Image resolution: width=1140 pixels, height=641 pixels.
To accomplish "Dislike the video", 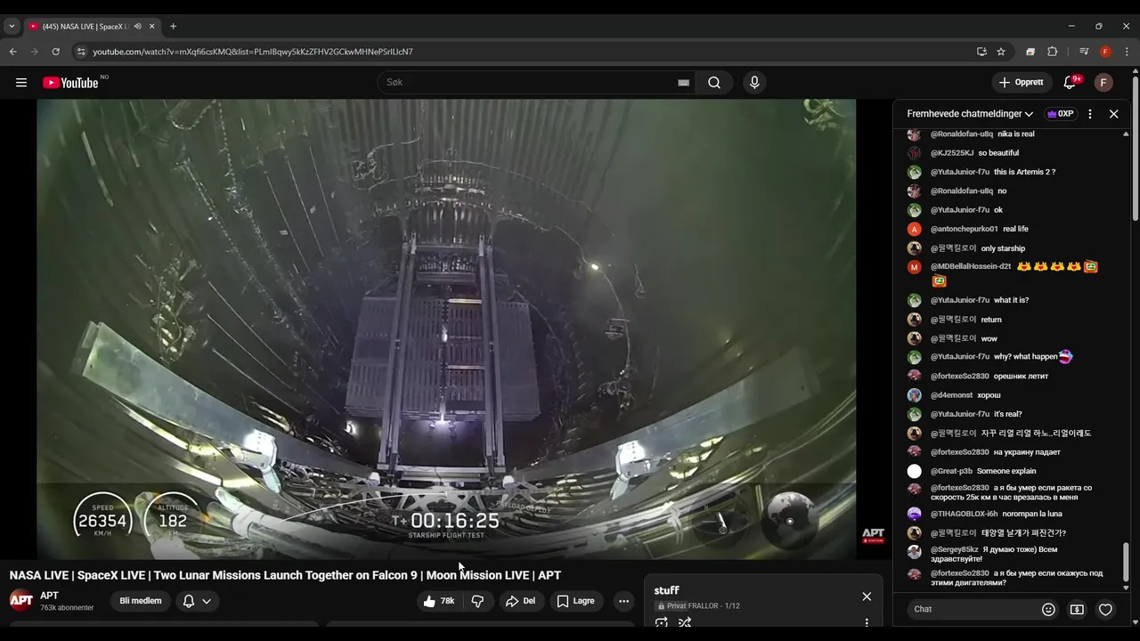I will pos(477,601).
